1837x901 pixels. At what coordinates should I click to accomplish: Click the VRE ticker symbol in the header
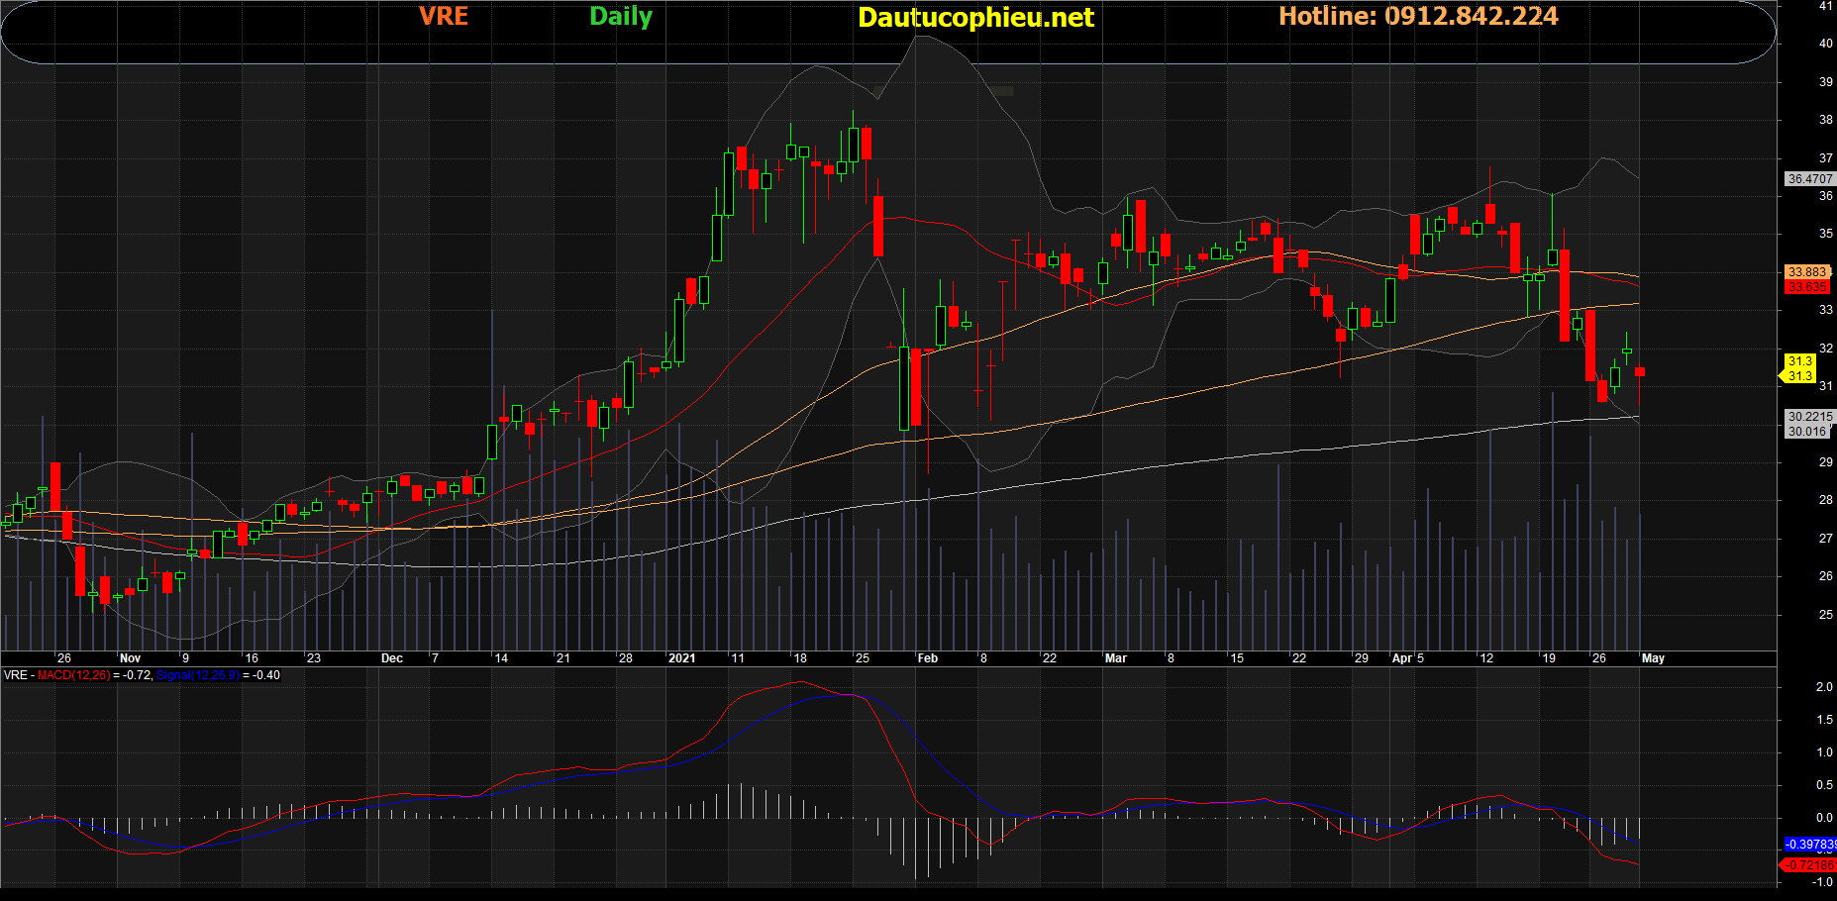point(444,17)
